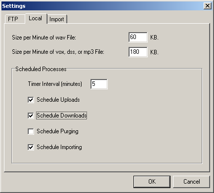Uncheck the Schedule Downloads checkbox
The height and width of the screenshot is (193, 214).
click(31, 116)
